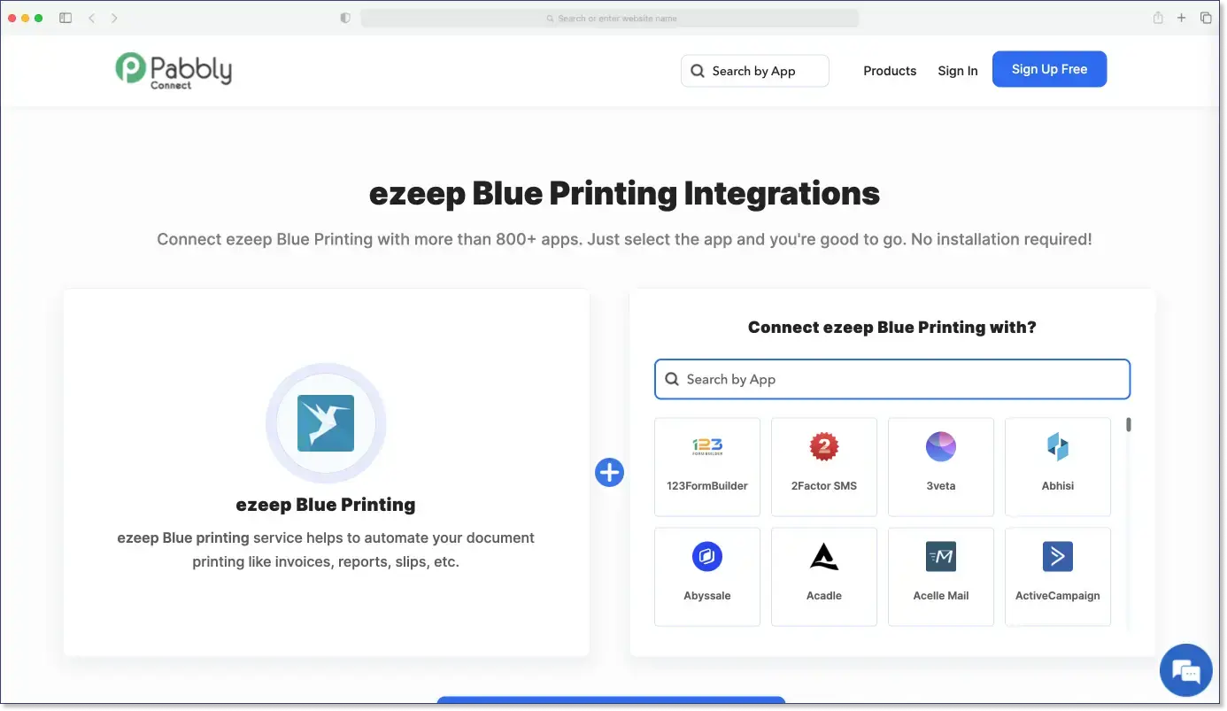Click the blue plus connector icon
1227x711 pixels.
pyautogui.click(x=609, y=473)
